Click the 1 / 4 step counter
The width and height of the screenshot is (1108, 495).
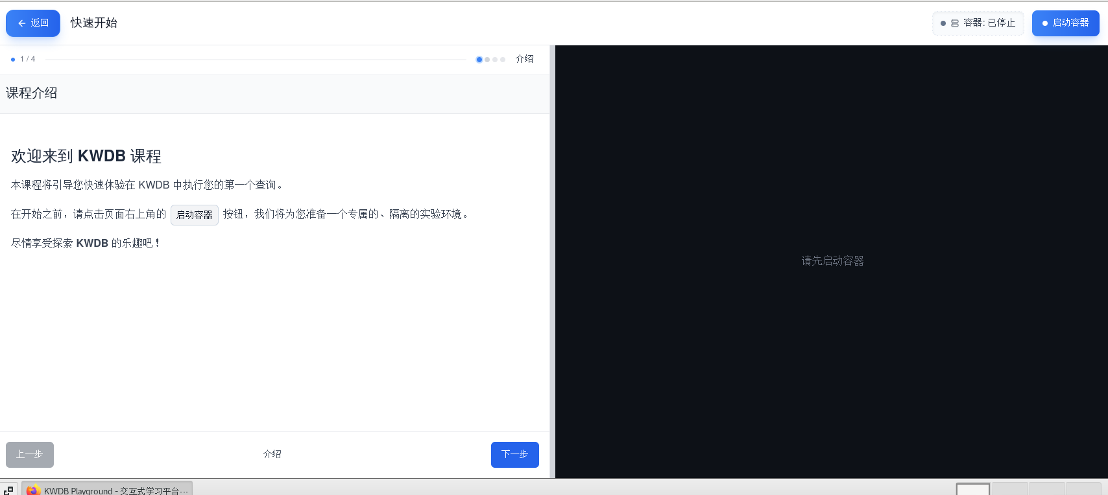pos(27,59)
